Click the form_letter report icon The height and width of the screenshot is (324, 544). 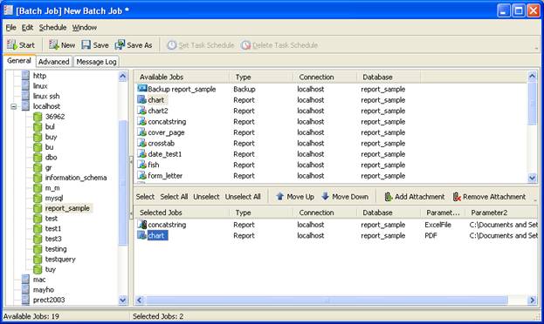[142, 175]
